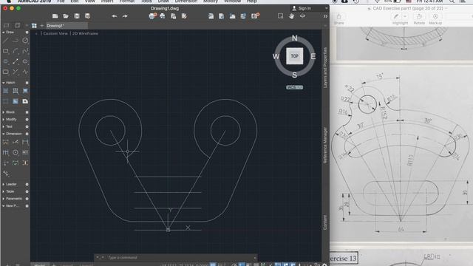Click the S compass direction on ViewCube
Screen dimensions: 473x266
click(294, 75)
